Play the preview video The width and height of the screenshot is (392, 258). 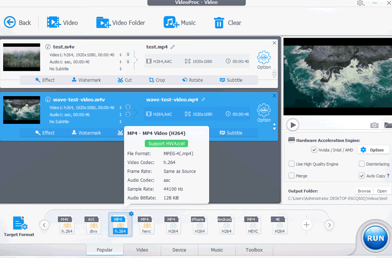[293, 125]
